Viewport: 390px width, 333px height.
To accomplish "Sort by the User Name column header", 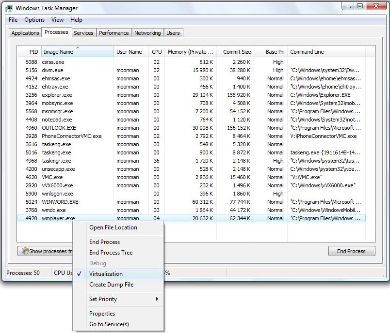I will (x=131, y=52).
